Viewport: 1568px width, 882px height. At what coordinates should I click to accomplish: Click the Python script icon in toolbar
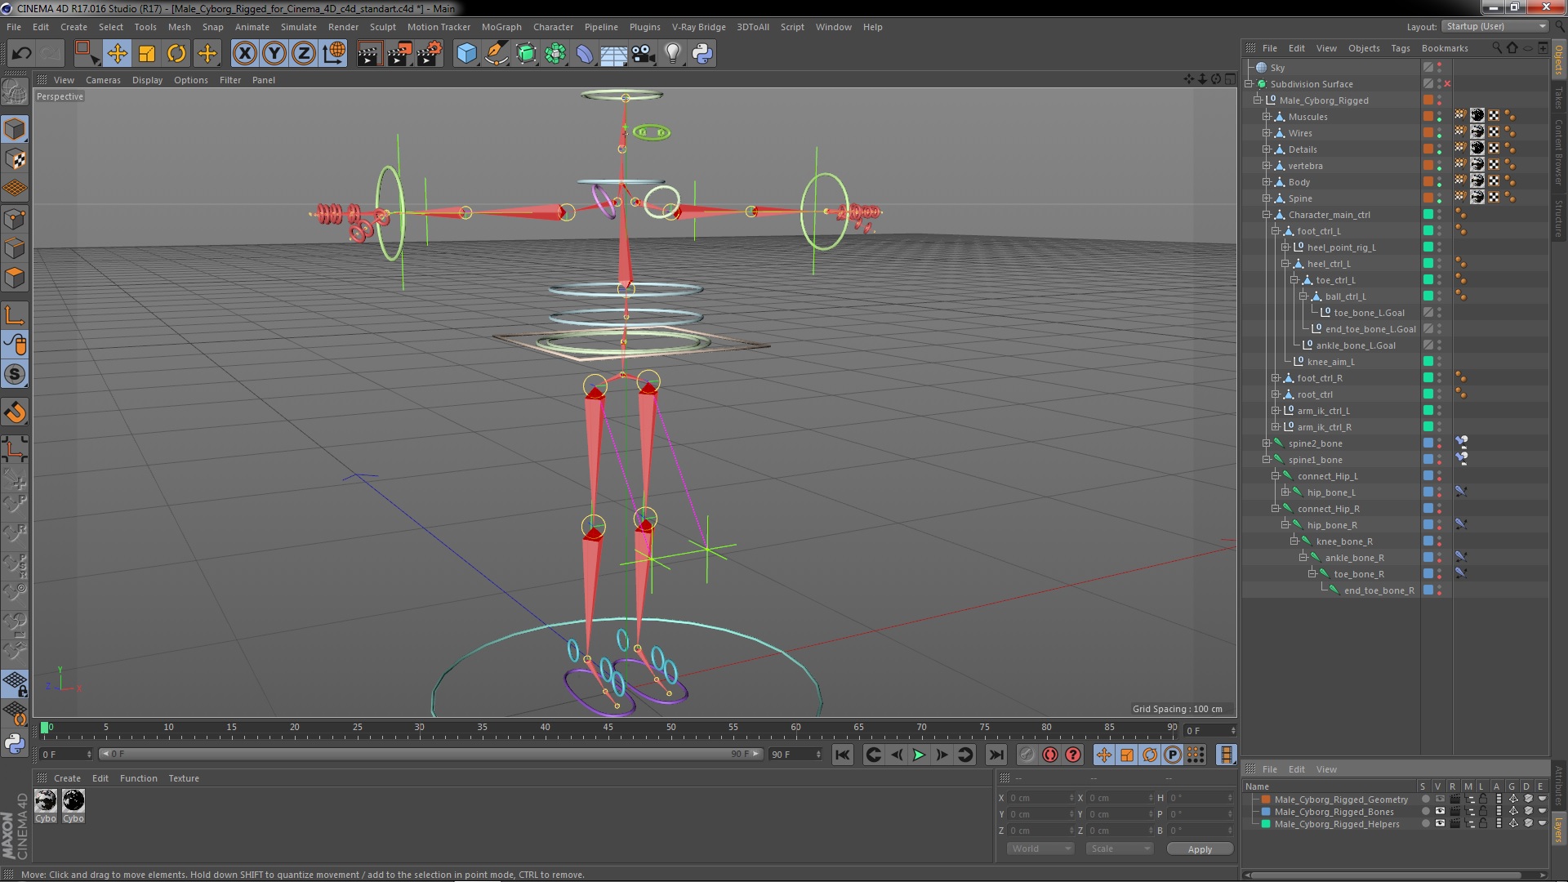point(702,54)
